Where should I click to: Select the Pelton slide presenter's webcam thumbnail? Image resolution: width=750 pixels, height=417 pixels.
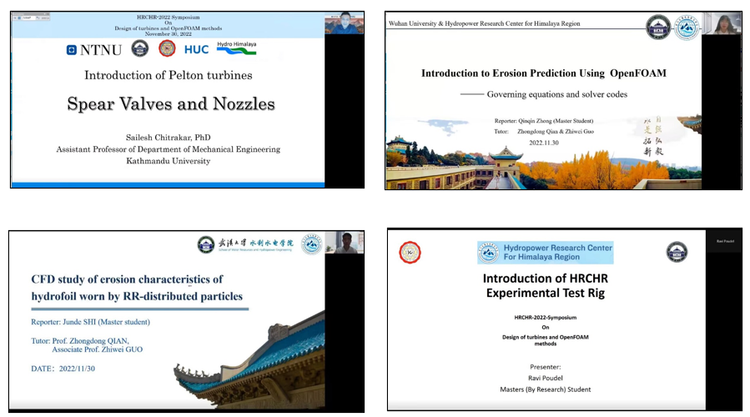coord(344,23)
